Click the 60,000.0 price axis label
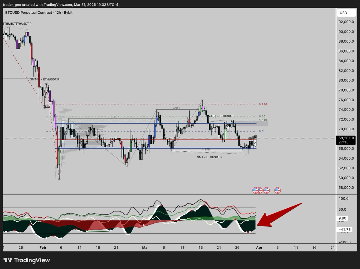The height and width of the screenshot is (269, 360). point(346,178)
